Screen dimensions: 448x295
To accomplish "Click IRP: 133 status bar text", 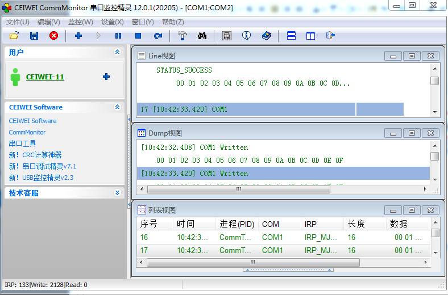I will 17,285.
